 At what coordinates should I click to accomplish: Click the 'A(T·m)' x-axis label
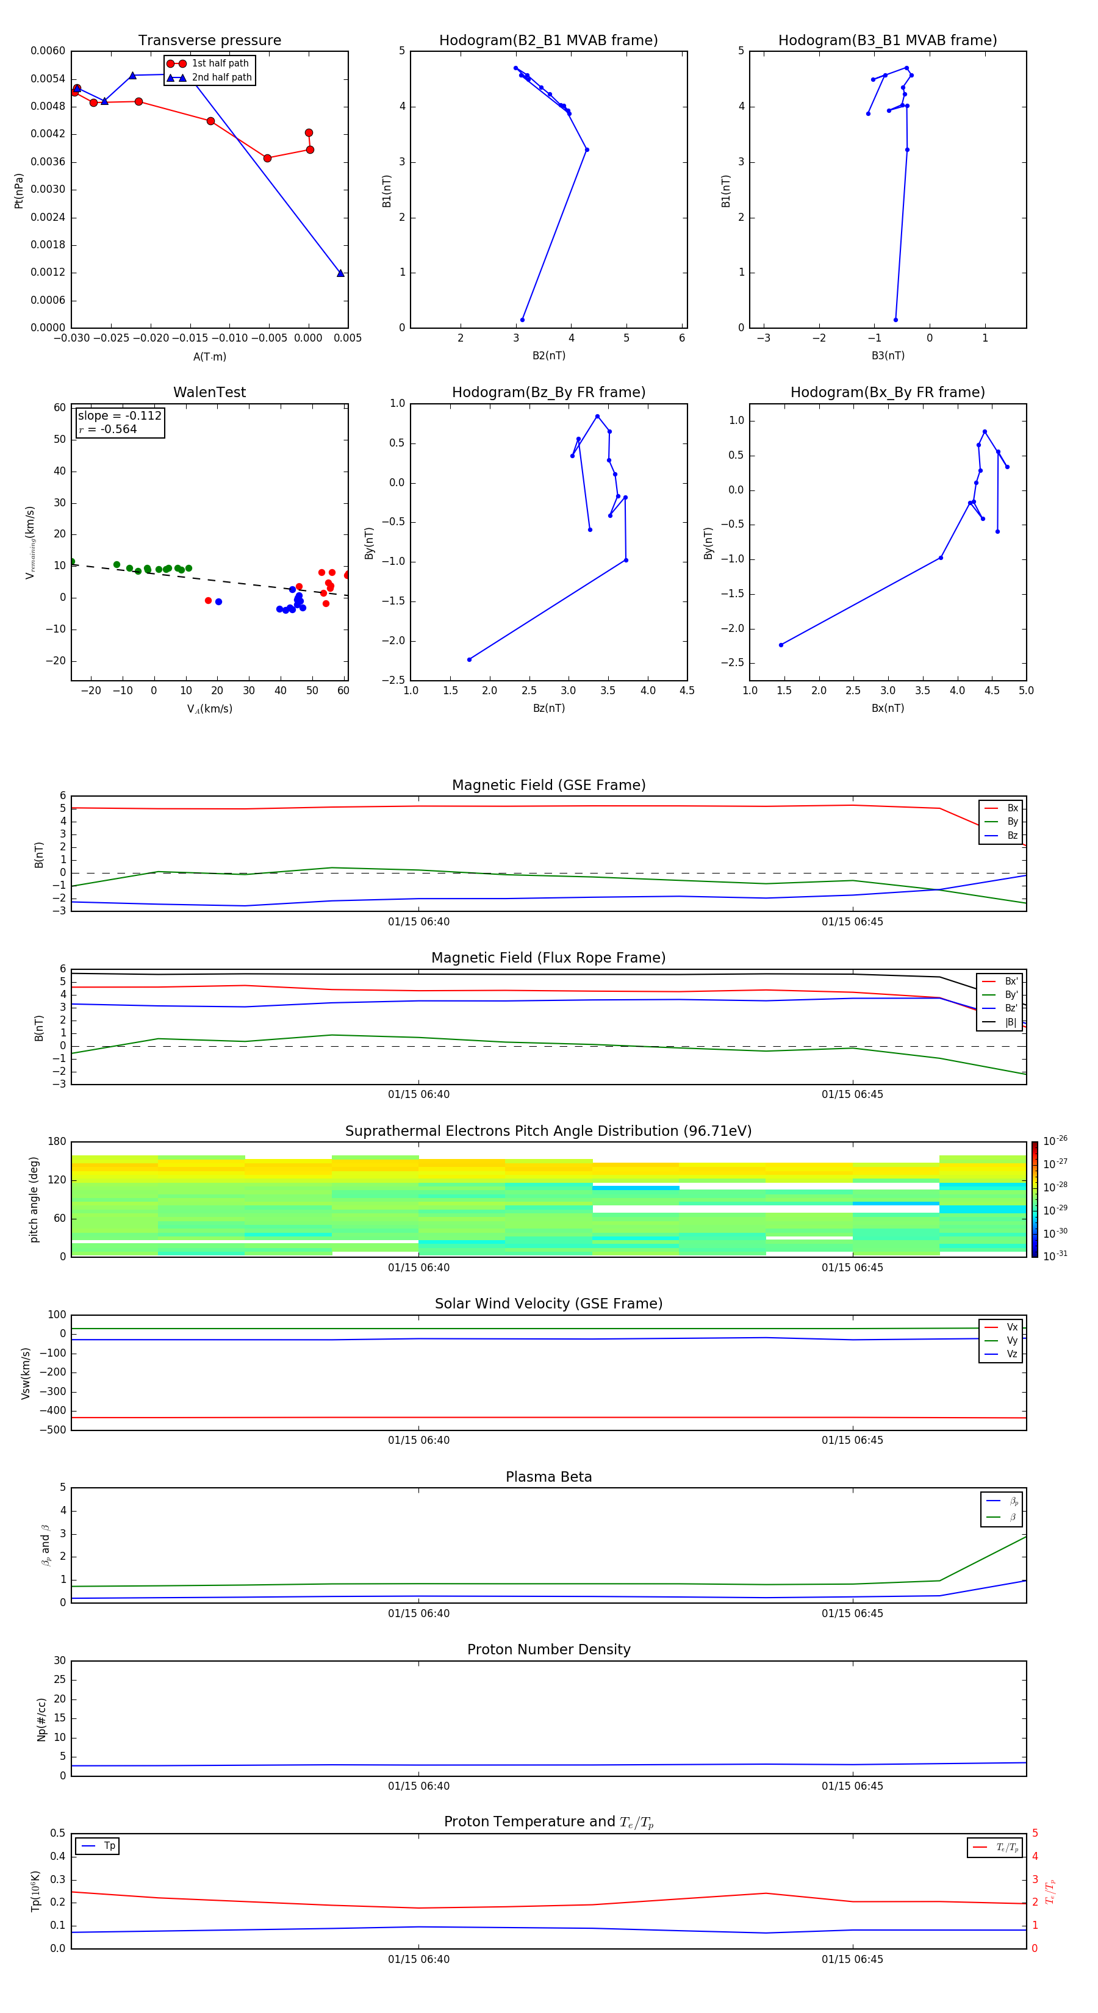[209, 357]
